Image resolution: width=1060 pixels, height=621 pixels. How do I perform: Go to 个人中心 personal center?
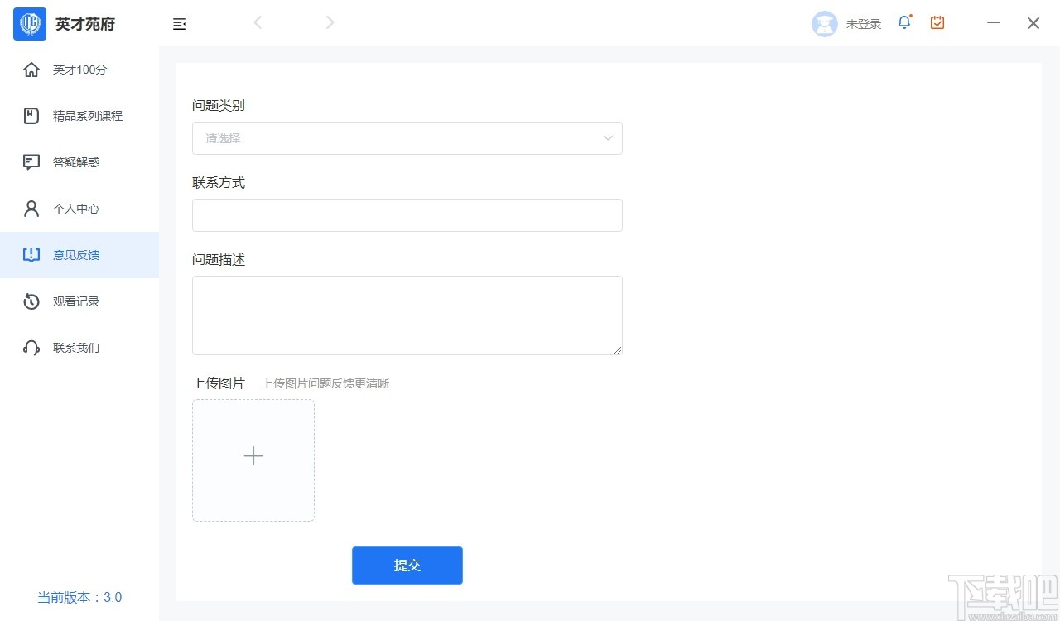[x=76, y=209]
